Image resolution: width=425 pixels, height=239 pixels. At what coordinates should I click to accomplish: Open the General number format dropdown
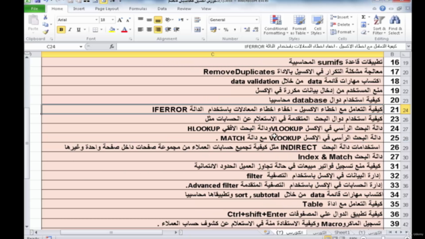(256, 20)
